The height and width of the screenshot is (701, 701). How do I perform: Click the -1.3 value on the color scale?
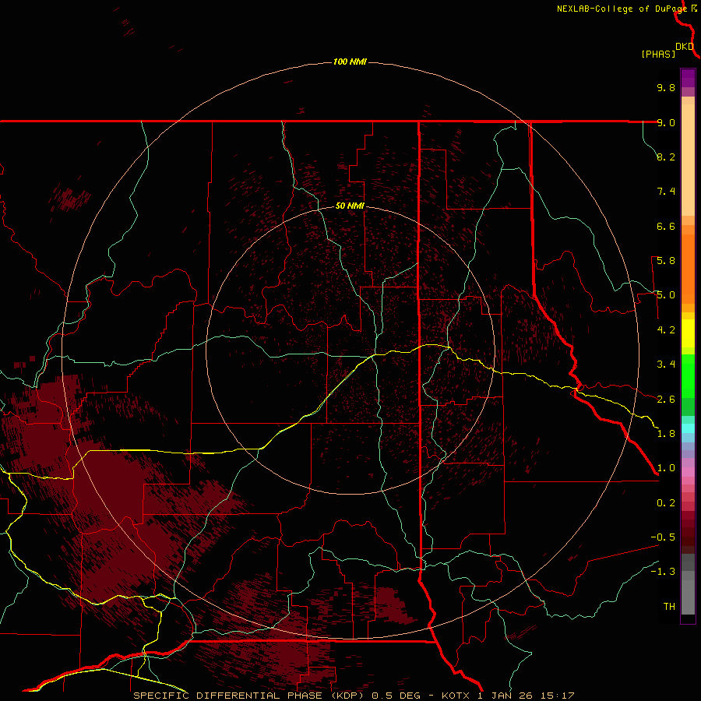tap(663, 572)
